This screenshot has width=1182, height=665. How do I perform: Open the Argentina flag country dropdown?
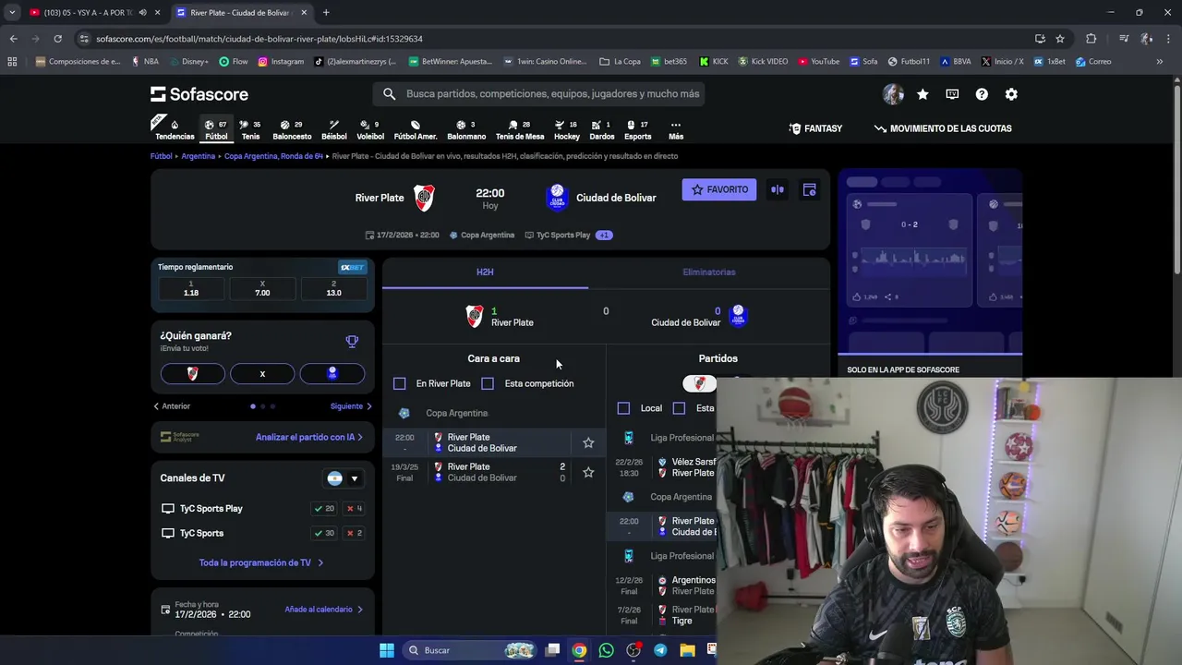[343, 478]
